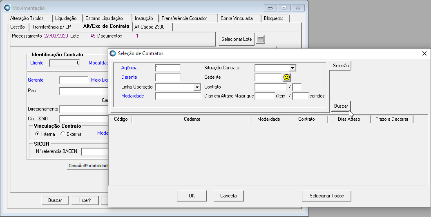
Task: Click the Modalidade input field in dialog
Action: pos(178,96)
